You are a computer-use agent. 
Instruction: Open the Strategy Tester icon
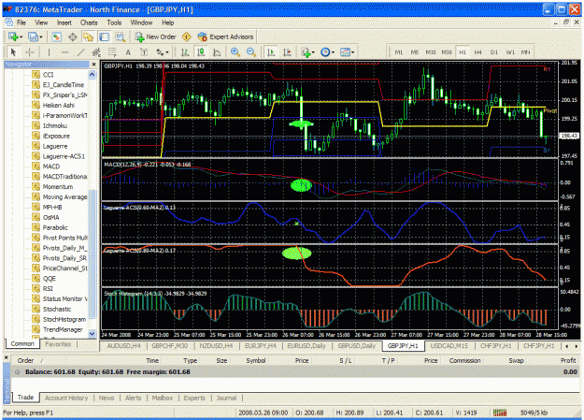(120, 36)
